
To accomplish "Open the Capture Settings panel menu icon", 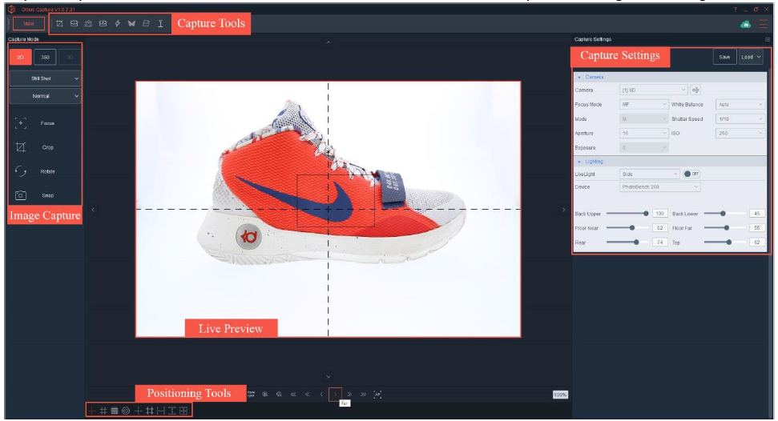I will point(768,39).
